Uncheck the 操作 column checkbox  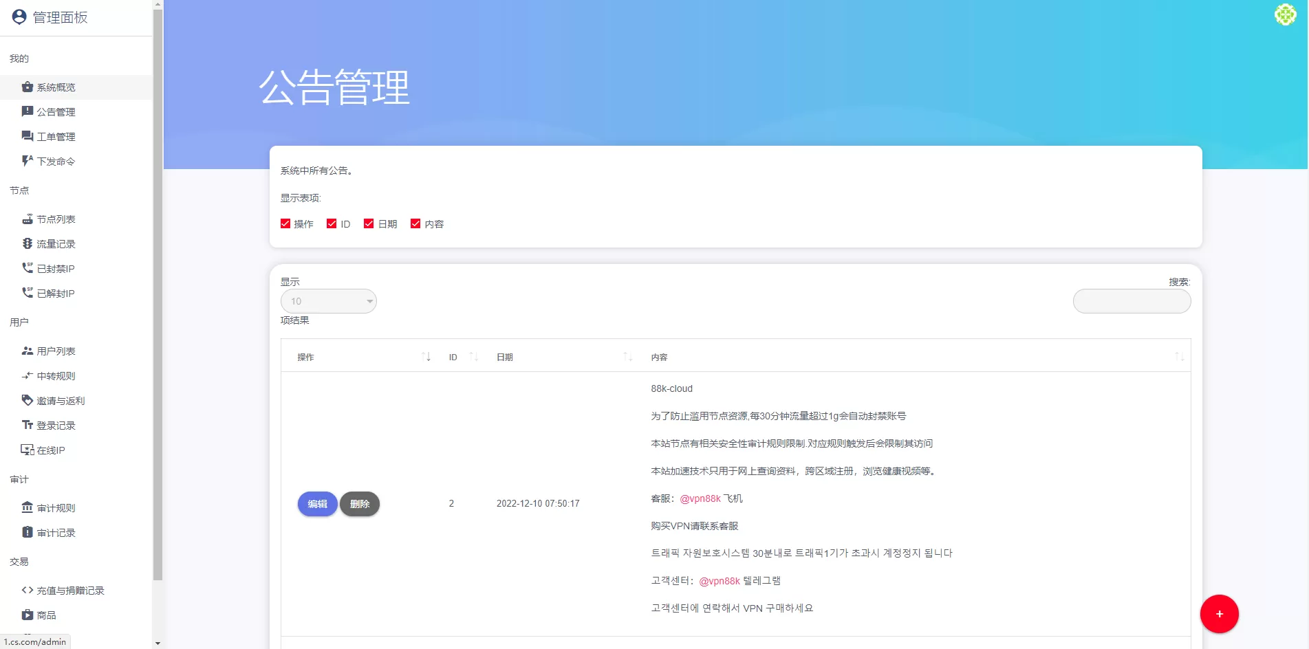click(x=285, y=223)
